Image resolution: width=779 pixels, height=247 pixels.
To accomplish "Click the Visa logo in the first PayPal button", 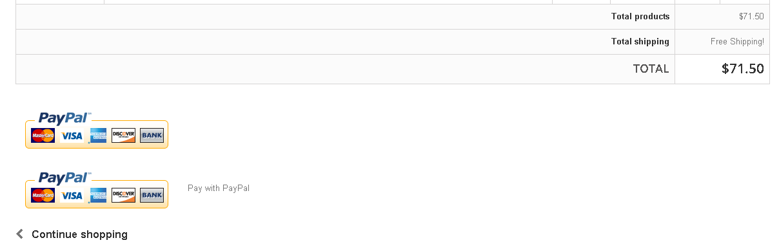I will tap(72, 136).
